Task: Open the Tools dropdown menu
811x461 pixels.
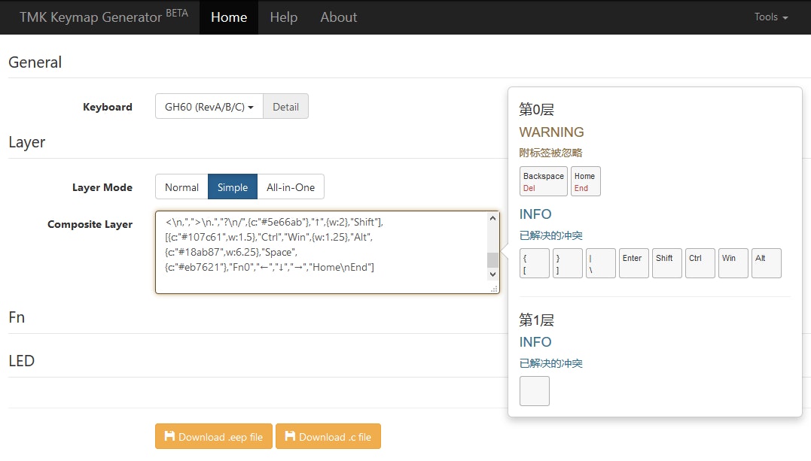Action: coord(771,17)
